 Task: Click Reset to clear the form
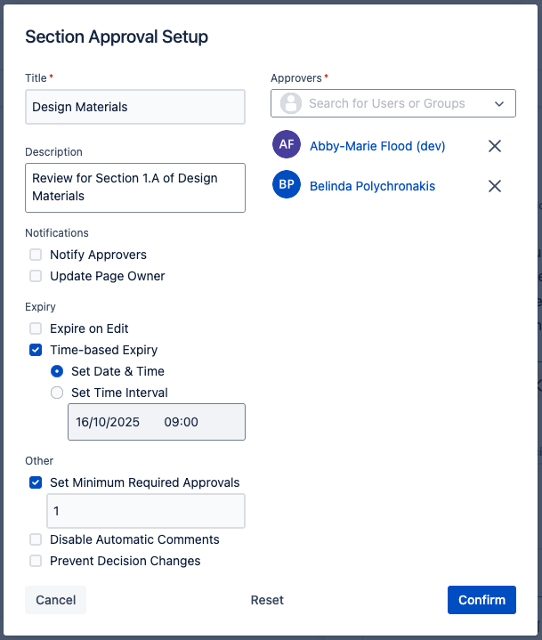click(x=267, y=600)
